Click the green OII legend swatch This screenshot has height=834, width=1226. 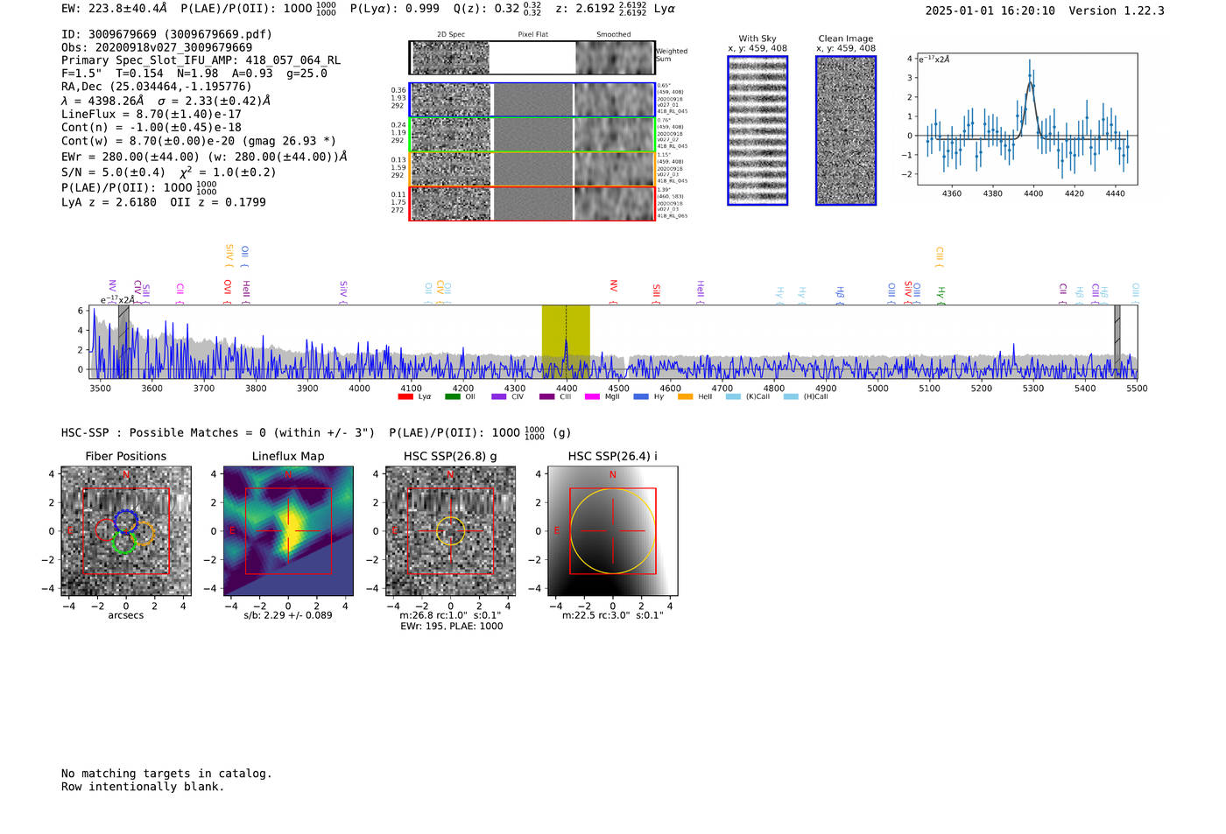coord(452,396)
